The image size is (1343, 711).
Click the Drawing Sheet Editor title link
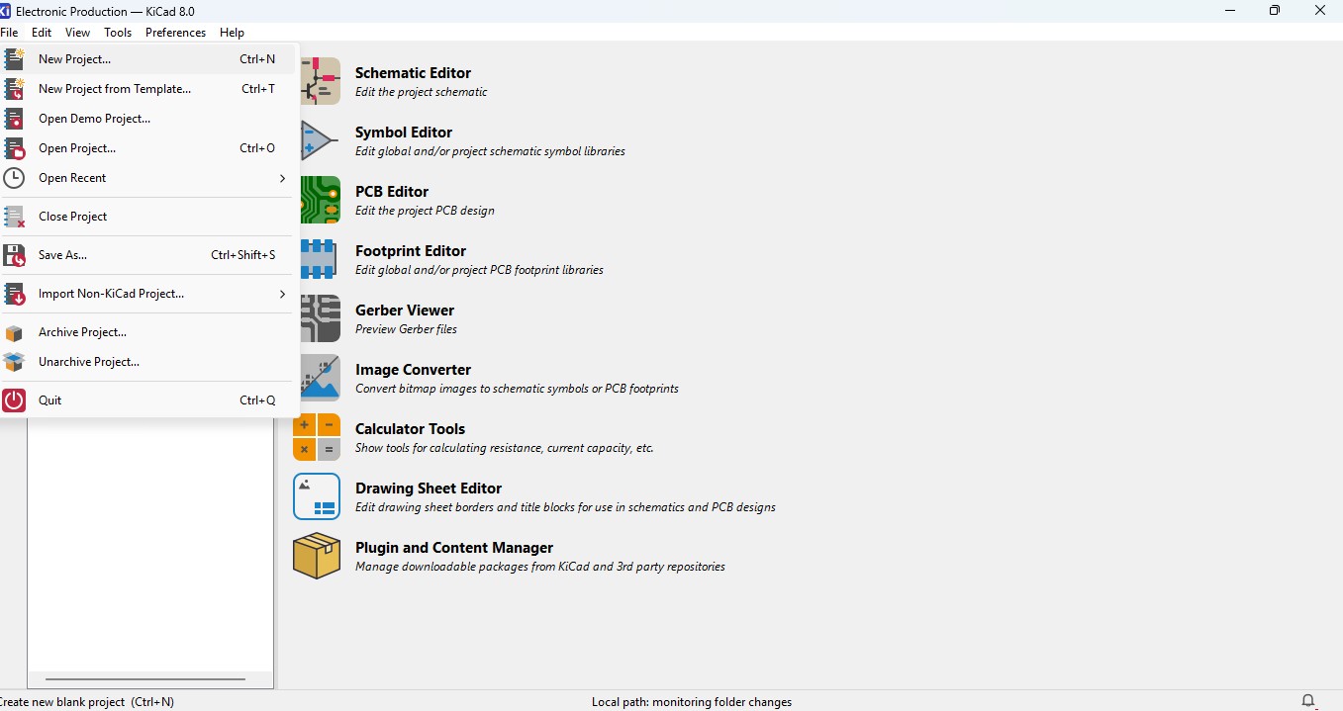429,489
